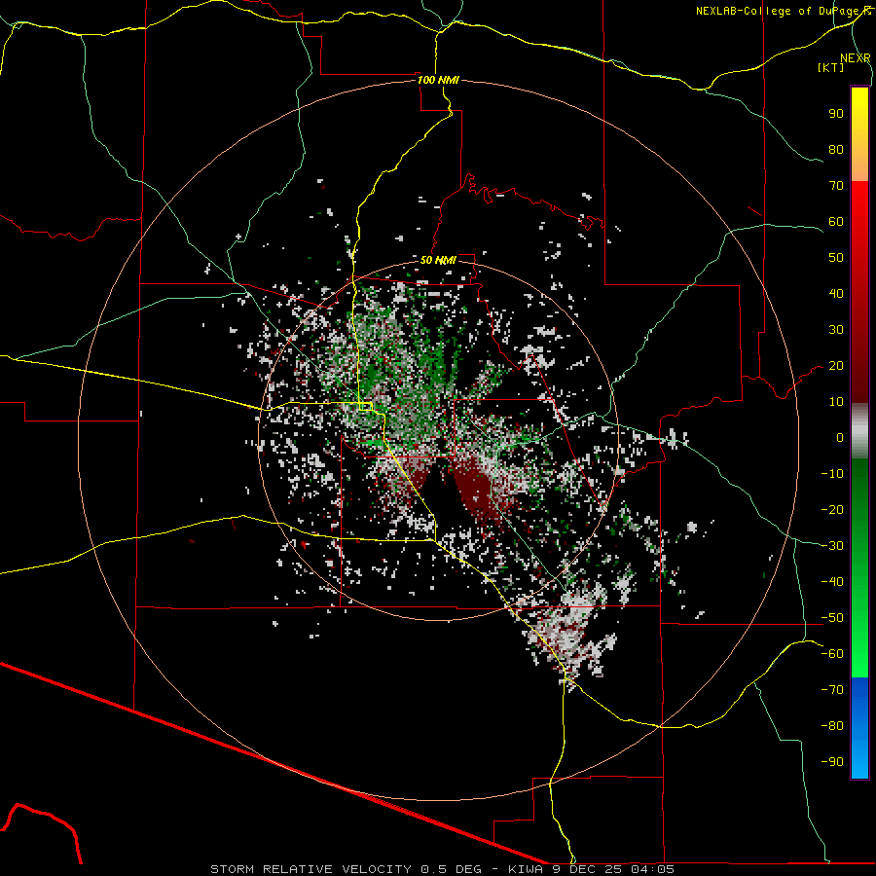Image resolution: width=876 pixels, height=876 pixels.
Task: Click the "[KT]" units label above color bar
Action: pyautogui.click(x=830, y=67)
